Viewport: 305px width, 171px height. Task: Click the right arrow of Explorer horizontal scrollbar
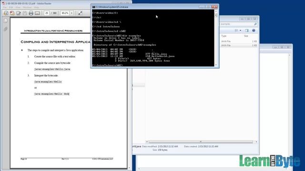pos(256,142)
